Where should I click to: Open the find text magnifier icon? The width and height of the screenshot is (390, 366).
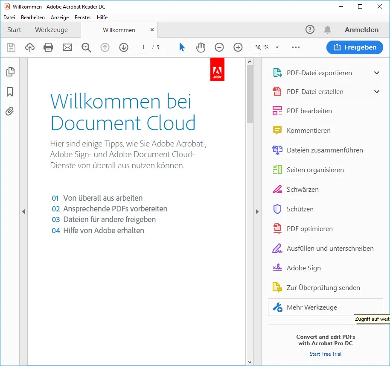(86, 47)
